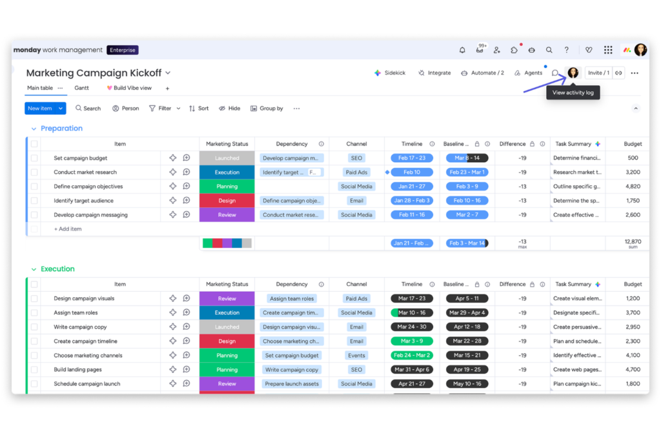Open AI sparkle icon for Set campaign budget
Image resolution: width=661 pixels, height=441 pixels.
point(173,158)
